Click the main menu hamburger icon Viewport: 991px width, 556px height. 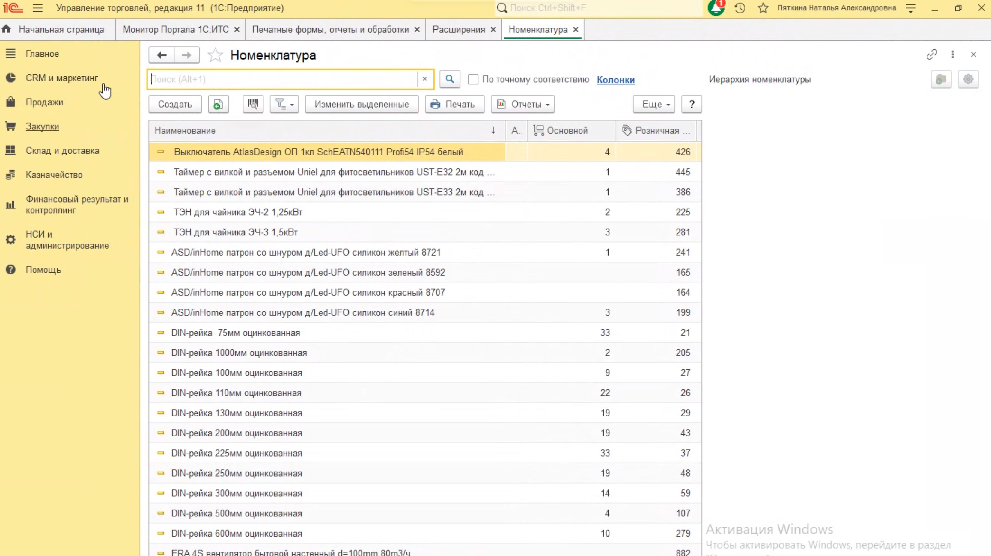point(38,8)
